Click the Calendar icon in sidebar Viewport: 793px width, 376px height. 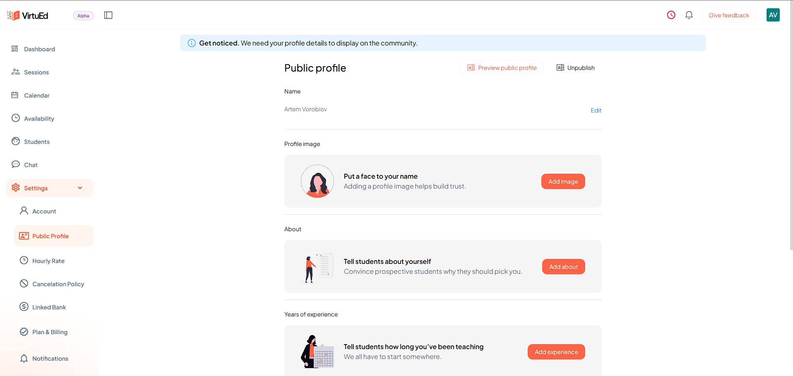pyautogui.click(x=15, y=95)
